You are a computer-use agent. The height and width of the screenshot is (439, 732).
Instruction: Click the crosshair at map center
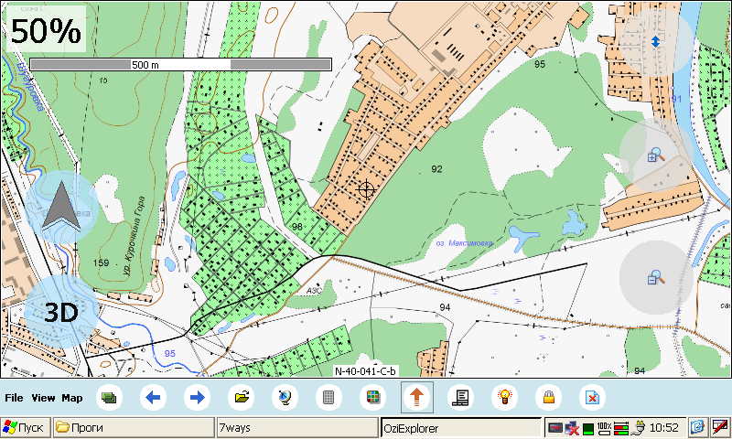click(367, 189)
